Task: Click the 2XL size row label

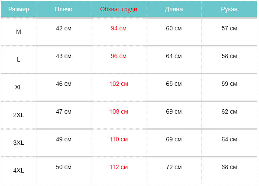Action: pos(19,115)
